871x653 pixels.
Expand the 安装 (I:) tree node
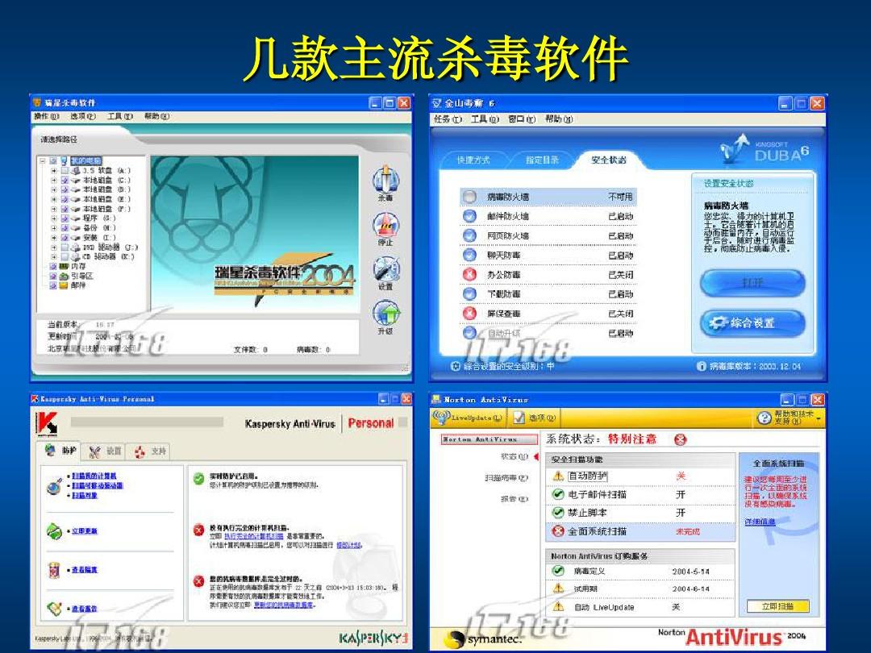[55, 238]
